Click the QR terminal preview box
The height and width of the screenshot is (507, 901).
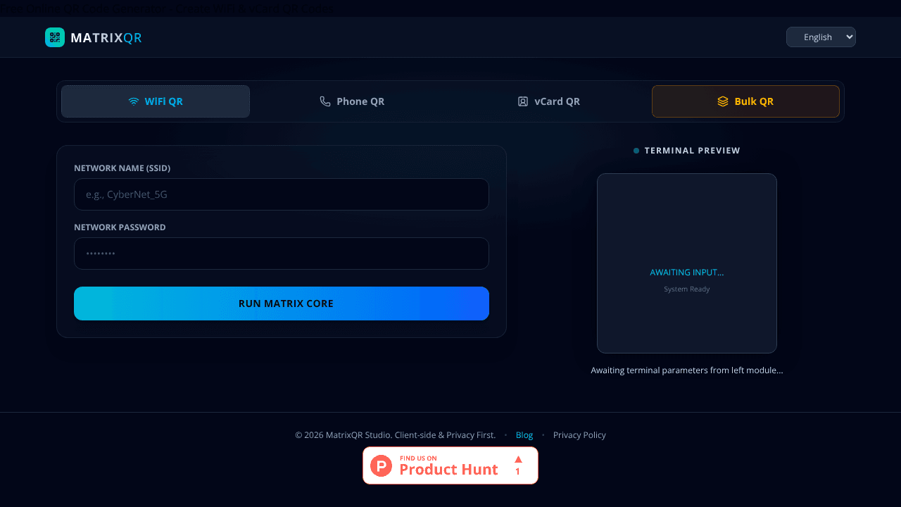pyautogui.click(x=687, y=263)
